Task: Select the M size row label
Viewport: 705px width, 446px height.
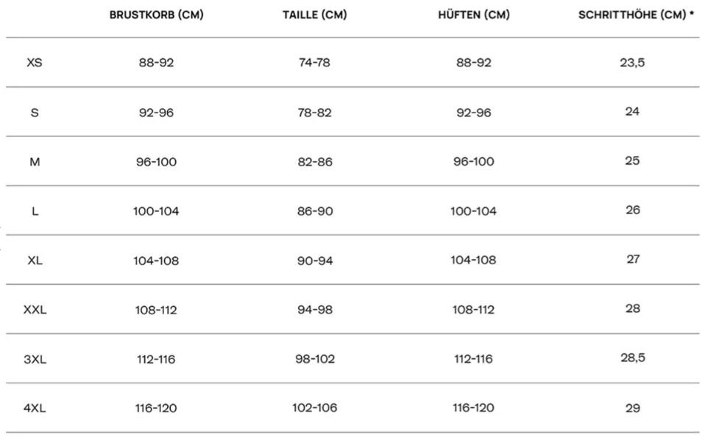Action: pos(35,162)
